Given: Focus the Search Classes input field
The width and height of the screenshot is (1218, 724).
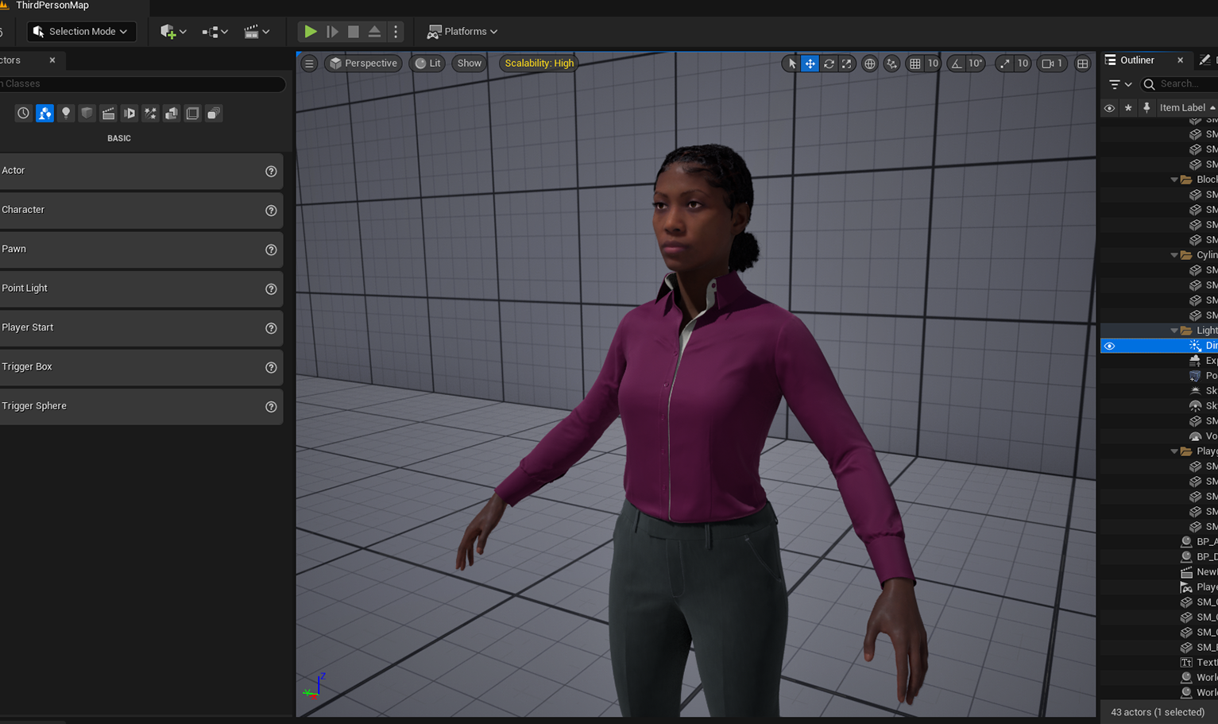Looking at the screenshot, I should click(141, 83).
